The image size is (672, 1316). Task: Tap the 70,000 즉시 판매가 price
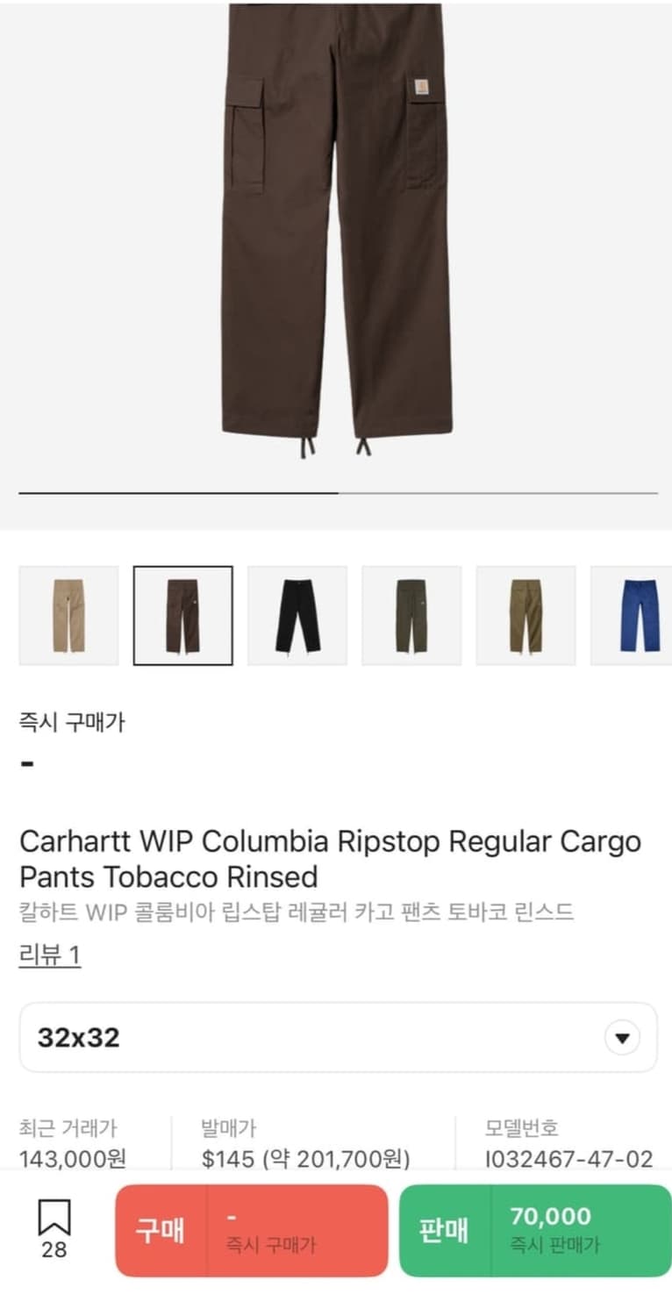tap(554, 1229)
